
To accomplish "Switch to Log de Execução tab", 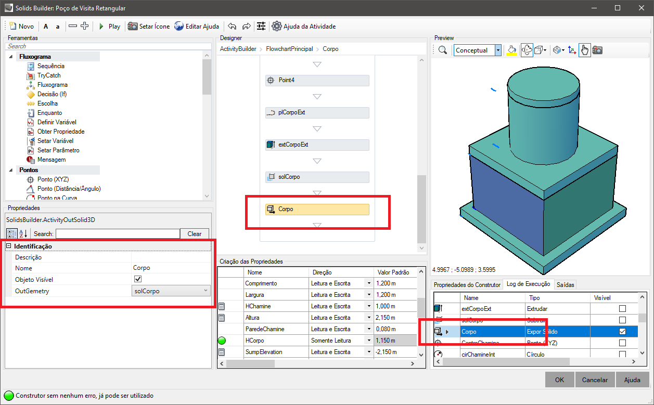I will [x=528, y=284].
